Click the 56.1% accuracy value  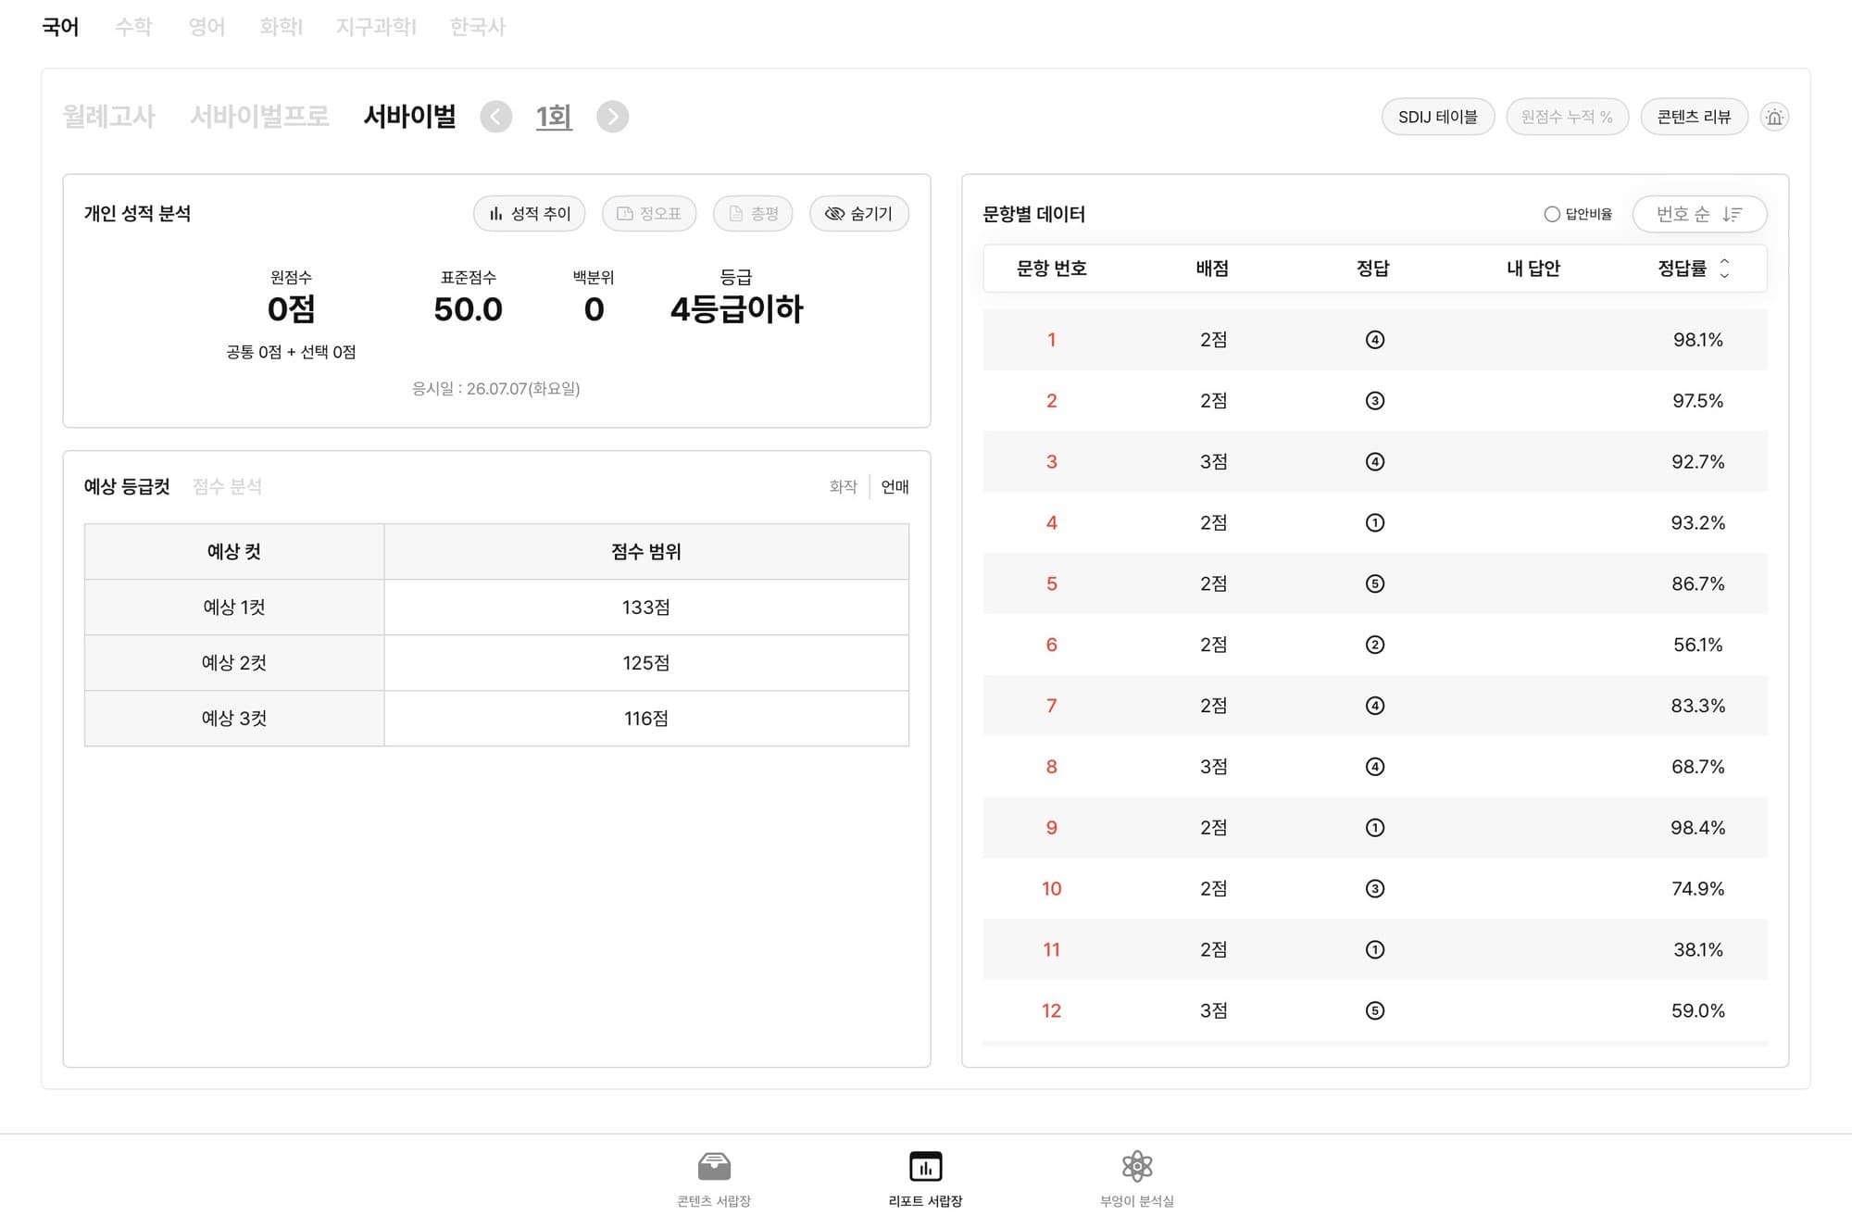1698,645
